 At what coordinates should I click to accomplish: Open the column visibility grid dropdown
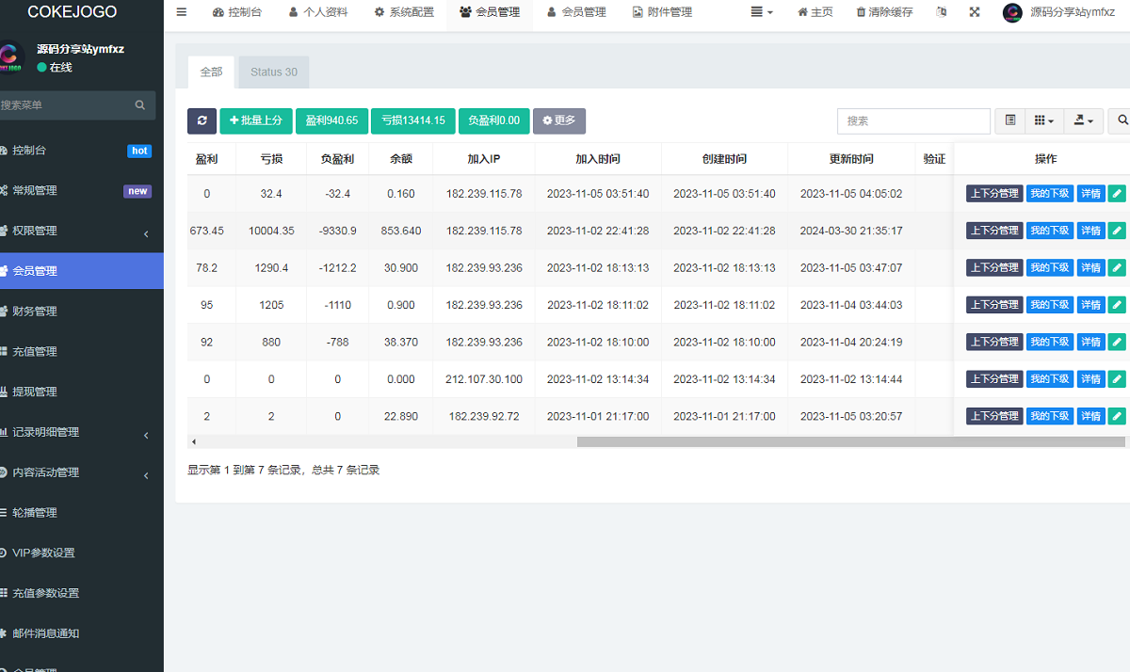pos(1043,120)
